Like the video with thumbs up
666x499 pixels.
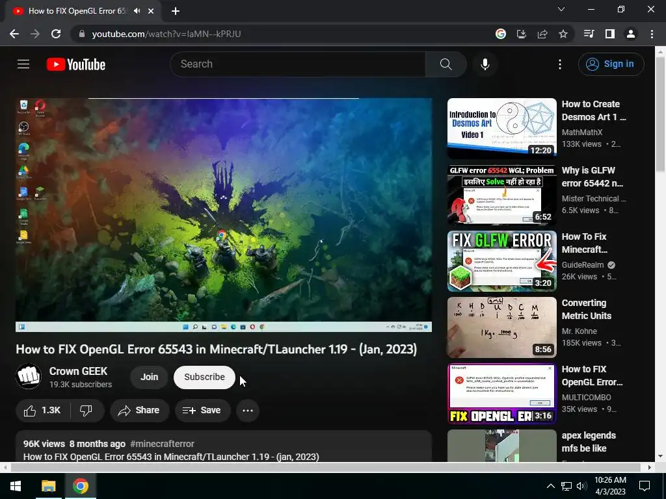tap(42, 411)
